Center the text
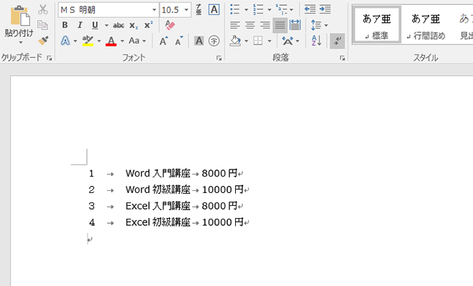 [250, 25]
